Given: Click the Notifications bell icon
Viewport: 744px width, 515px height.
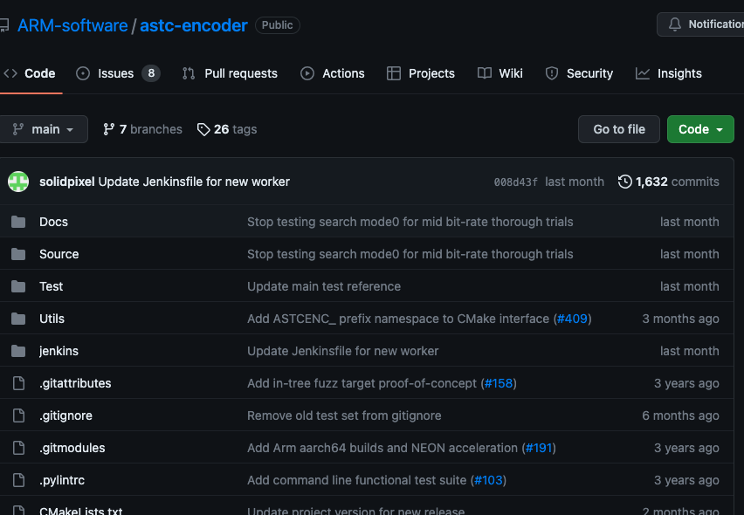Looking at the screenshot, I should tap(674, 24).
